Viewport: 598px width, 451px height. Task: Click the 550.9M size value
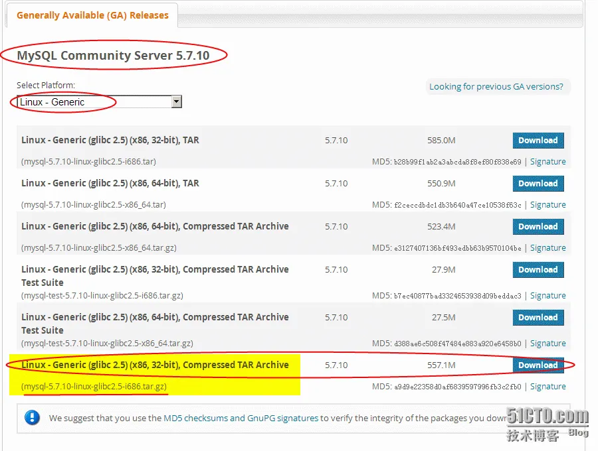pyautogui.click(x=441, y=184)
